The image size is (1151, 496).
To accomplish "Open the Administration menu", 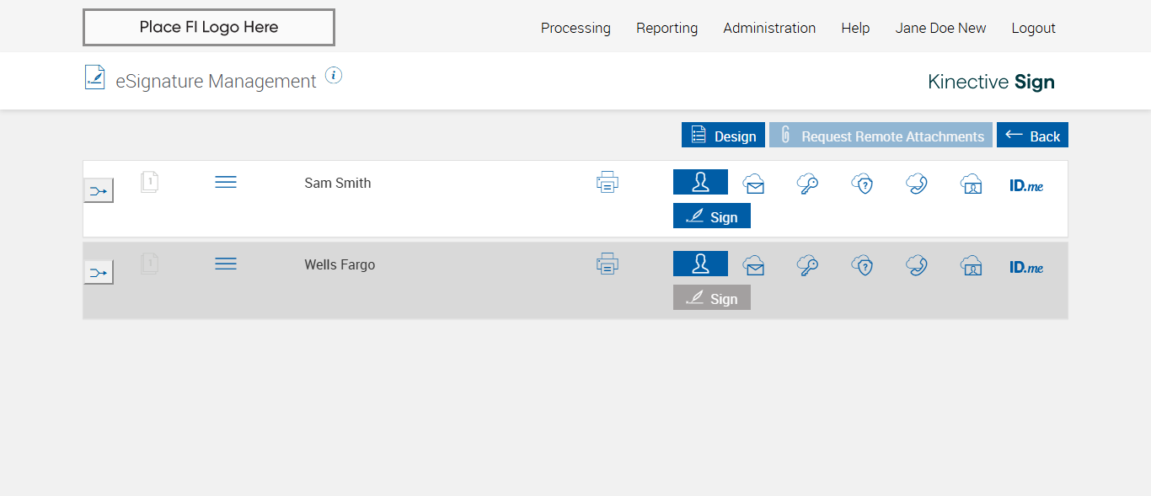I will tap(769, 28).
